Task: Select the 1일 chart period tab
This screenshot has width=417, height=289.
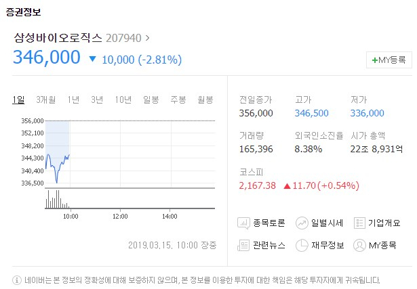Action: [x=19, y=100]
